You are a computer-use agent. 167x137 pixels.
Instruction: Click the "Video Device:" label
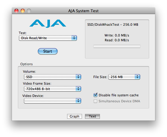click(x=33, y=96)
